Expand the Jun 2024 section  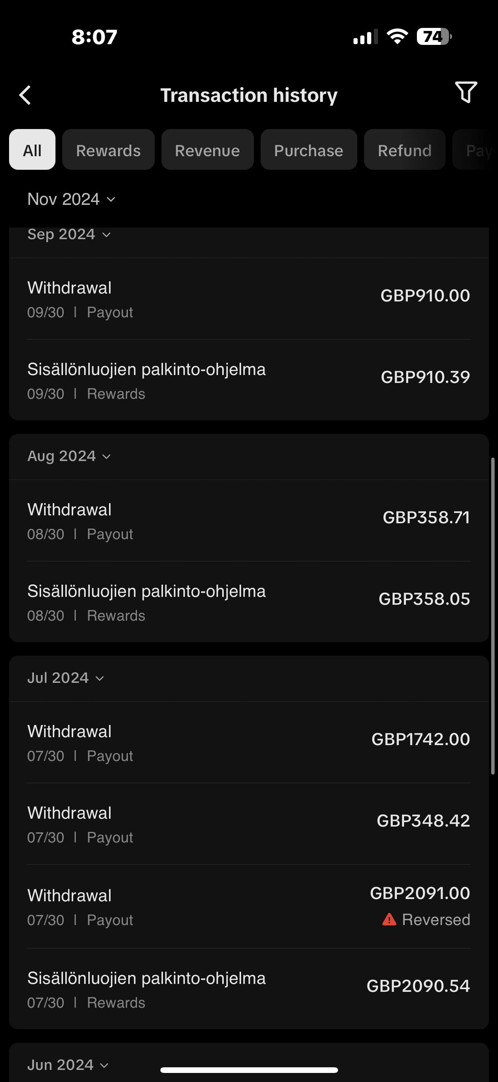pos(68,1065)
